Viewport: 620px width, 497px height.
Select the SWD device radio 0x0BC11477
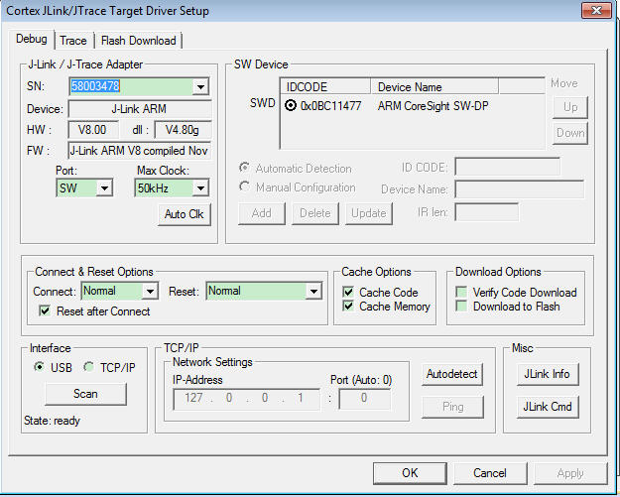[291, 105]
